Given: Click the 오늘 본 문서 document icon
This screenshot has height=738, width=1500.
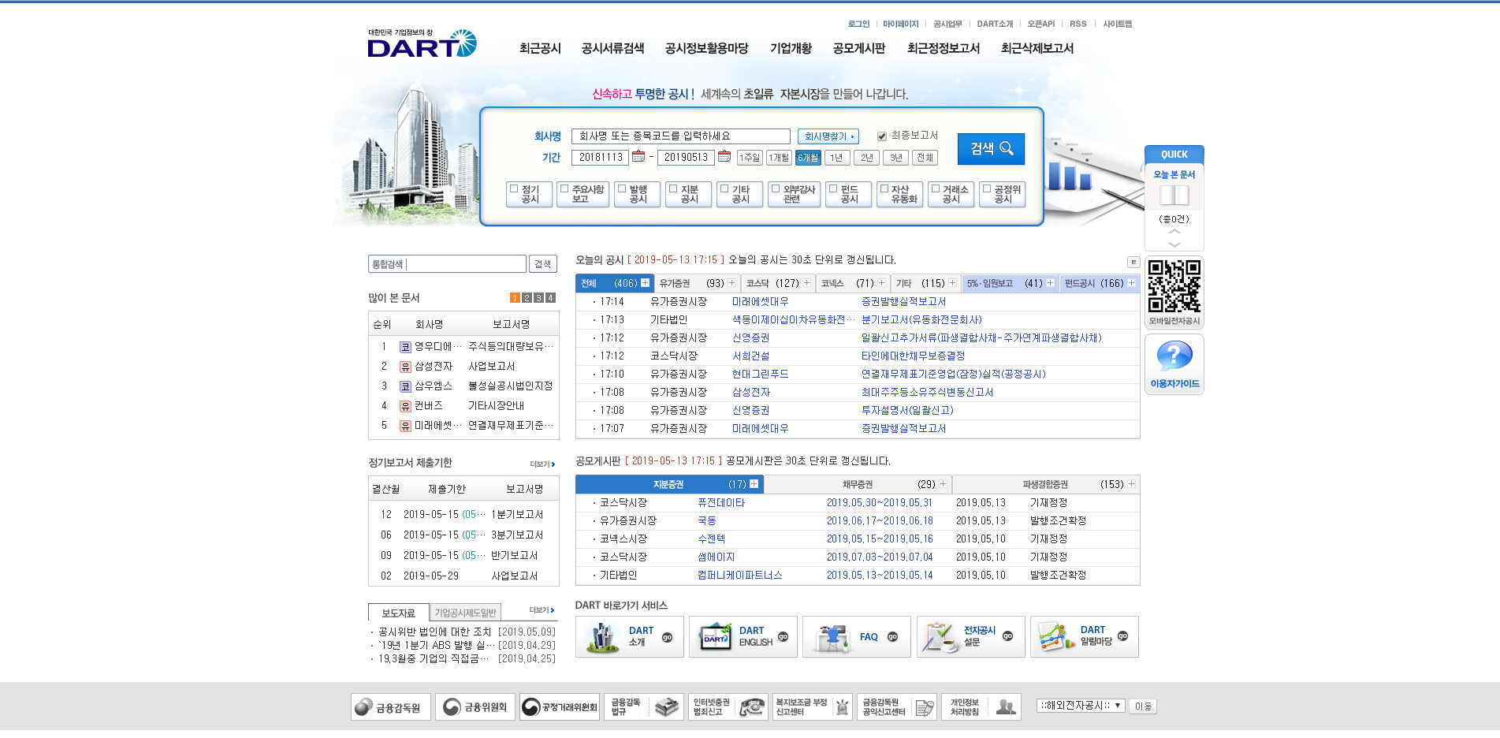Looking at the screenshot, I should coord(1174,194).
